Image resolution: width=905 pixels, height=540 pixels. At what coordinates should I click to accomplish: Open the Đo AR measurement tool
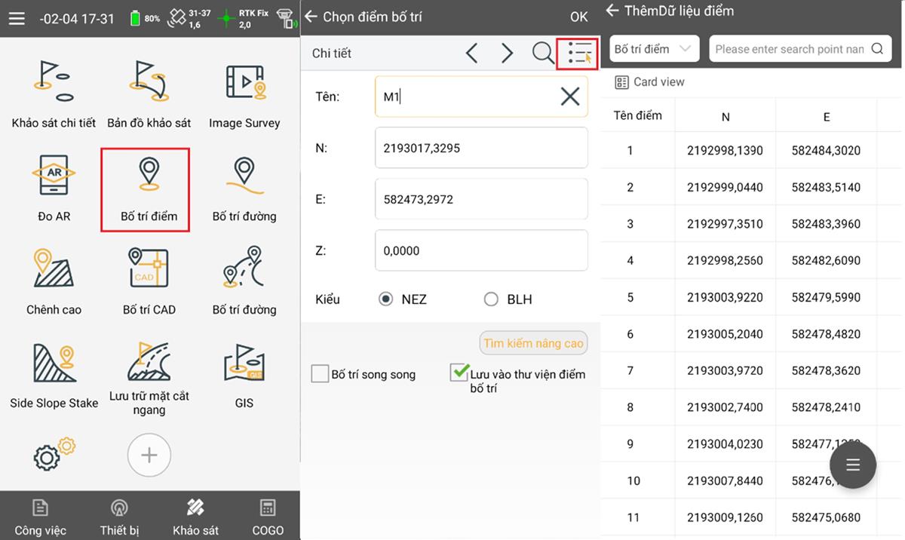(54, 189)
